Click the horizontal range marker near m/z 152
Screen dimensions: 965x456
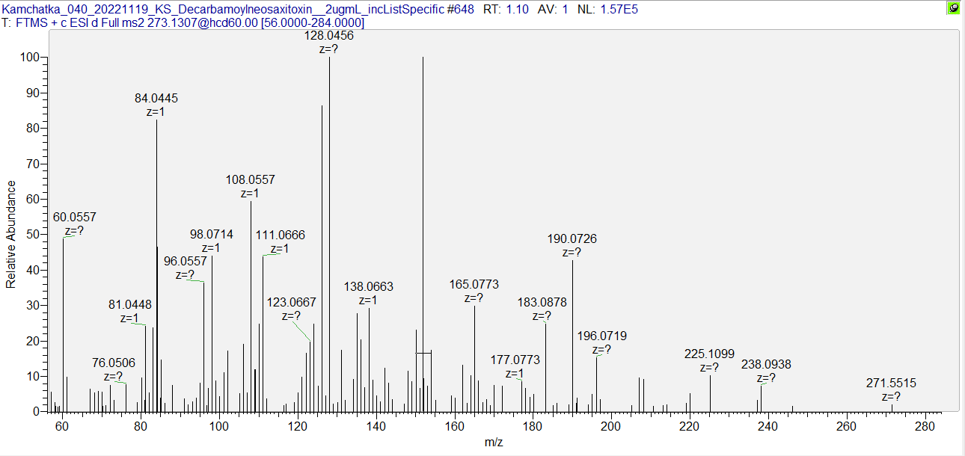point(423,353)
